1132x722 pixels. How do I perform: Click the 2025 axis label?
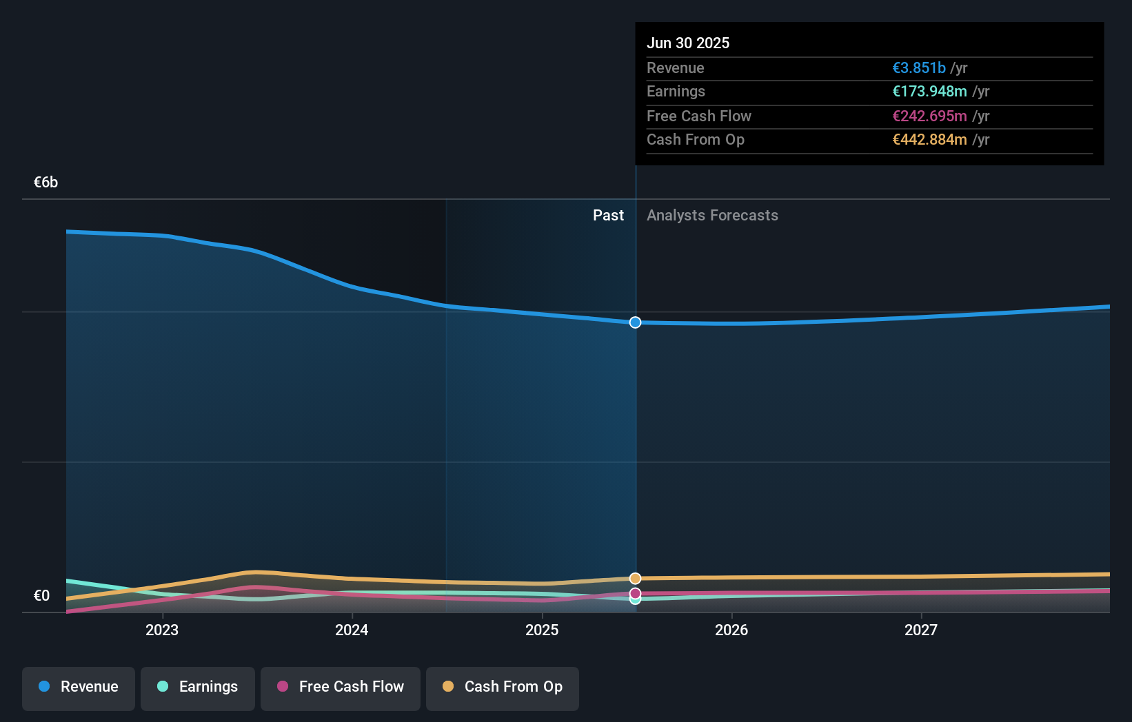click(542, 630)
